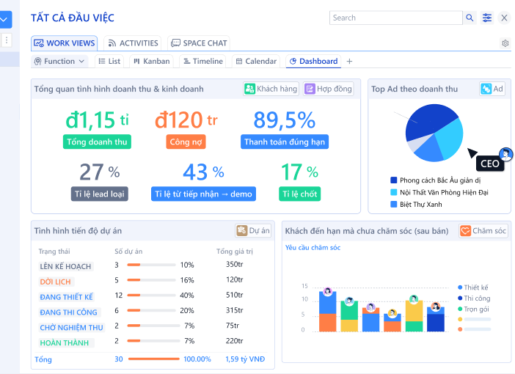Viewport: 515px width, 374px height.
Task: Open the filter settings sliders icon
Action: tap(488, 18)
